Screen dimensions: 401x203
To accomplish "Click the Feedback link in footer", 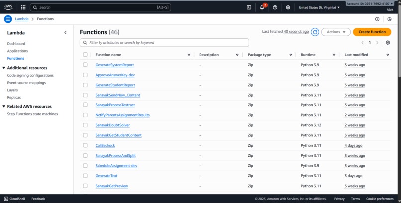I will [38, 199].
